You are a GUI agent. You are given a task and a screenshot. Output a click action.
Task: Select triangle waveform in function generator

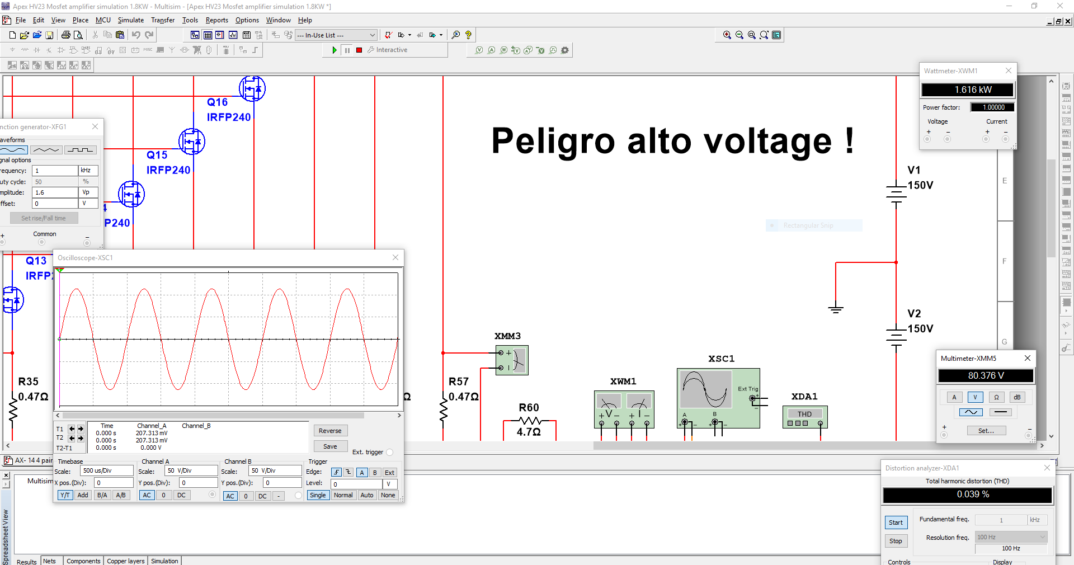46,150
